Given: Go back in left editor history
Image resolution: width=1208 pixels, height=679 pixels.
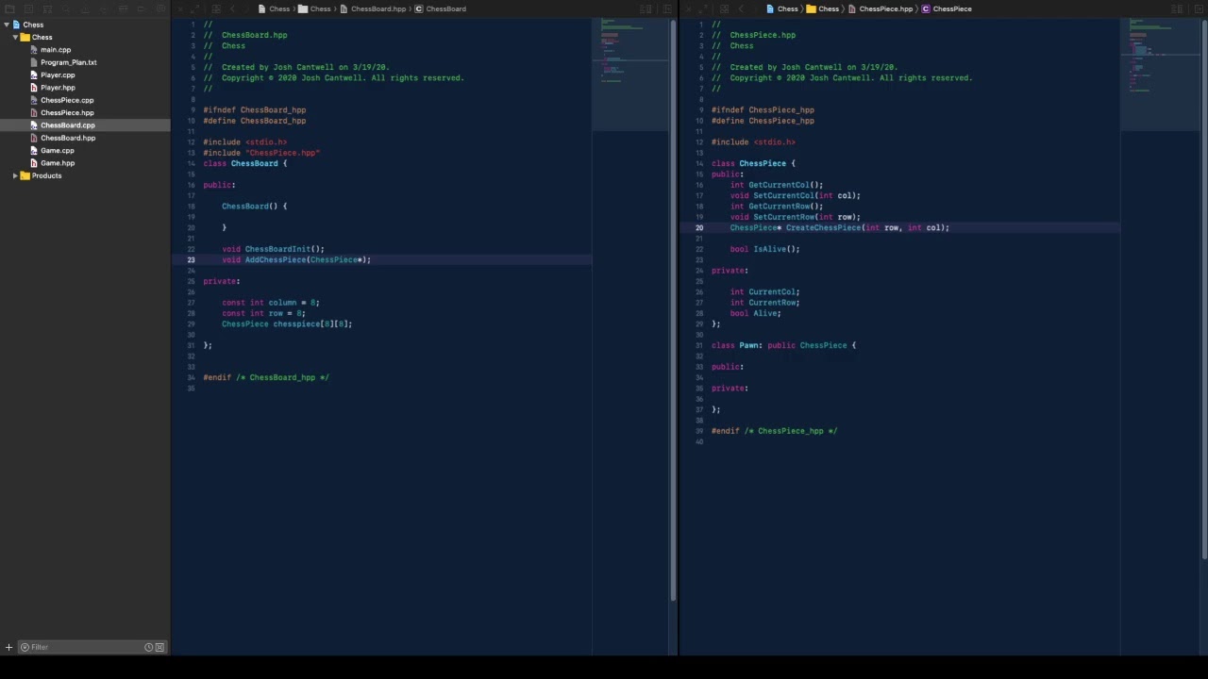Looking at the screenshot, I should (232, 8).
